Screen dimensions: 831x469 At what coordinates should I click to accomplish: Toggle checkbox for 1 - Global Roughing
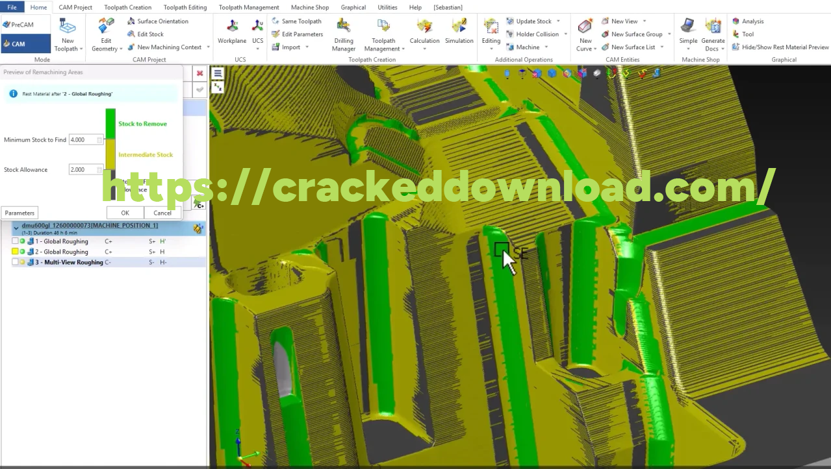point(15,241)
